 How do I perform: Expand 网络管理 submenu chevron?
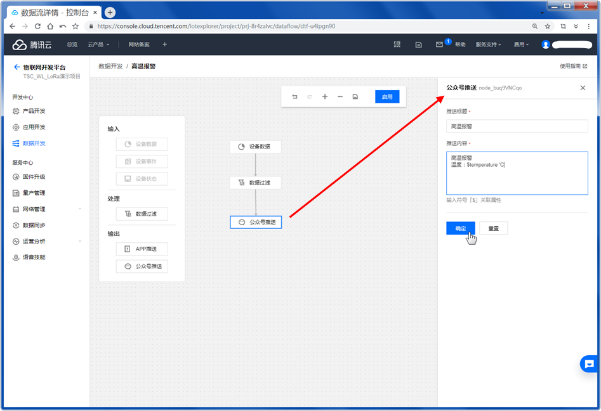tap(80, 209)
